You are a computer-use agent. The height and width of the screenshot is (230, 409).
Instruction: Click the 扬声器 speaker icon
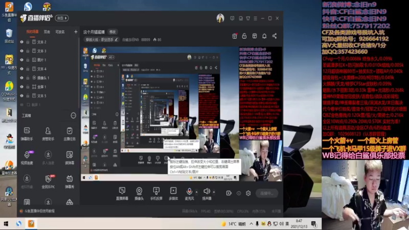(x=207, y=191)
